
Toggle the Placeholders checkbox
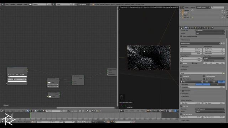[x=181, y=79]
